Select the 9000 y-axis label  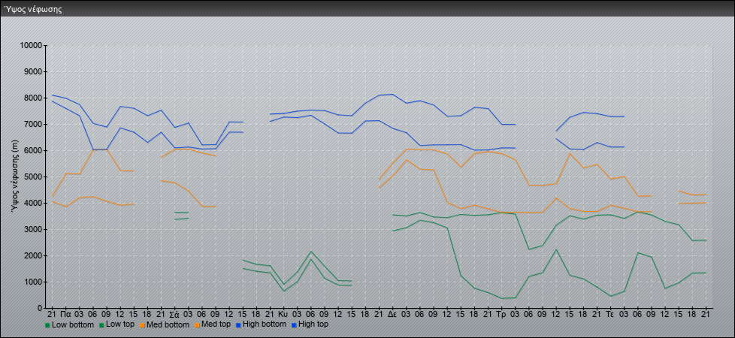click(33, 71)
